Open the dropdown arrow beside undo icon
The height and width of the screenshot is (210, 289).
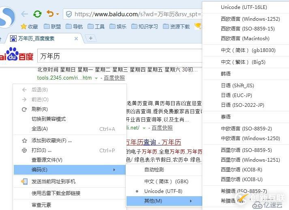[x=58, y=14]
